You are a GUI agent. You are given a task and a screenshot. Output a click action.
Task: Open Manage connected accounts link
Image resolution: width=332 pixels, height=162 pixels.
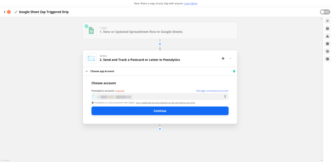(212, 91)
